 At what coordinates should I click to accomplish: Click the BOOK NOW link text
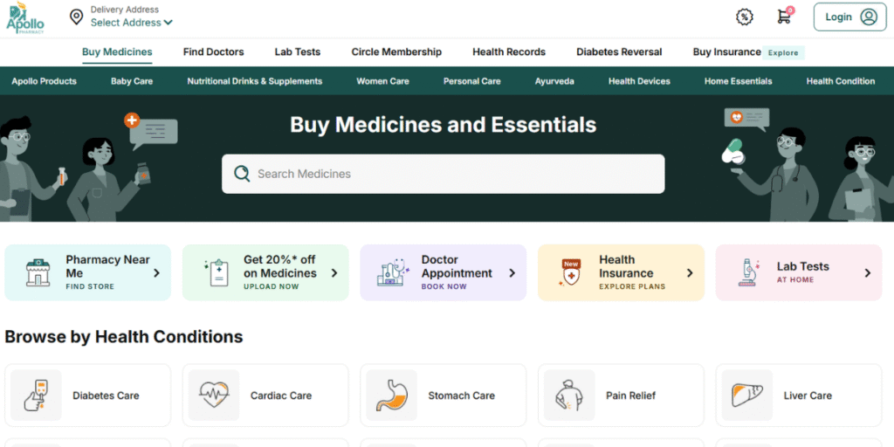point(444,286)
